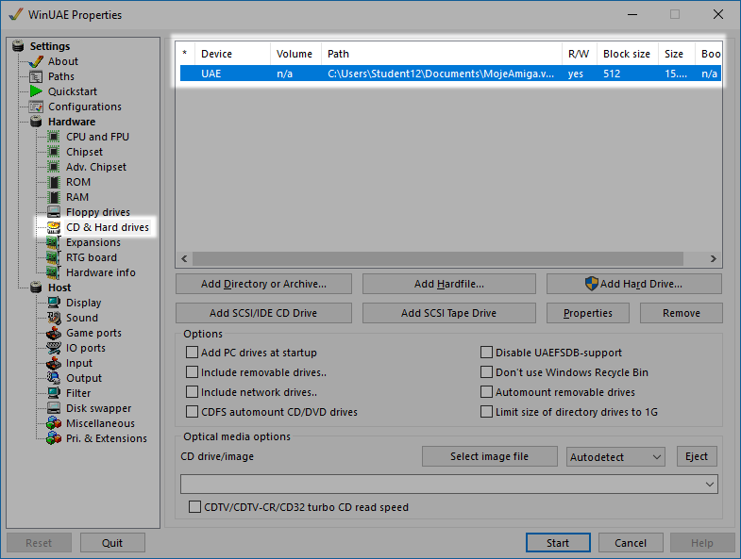Image resolution: width=741 pixels, height=559 pixels.
Task: Select the MojeAmiga hardfile path cell
Action: pos(441,74)
